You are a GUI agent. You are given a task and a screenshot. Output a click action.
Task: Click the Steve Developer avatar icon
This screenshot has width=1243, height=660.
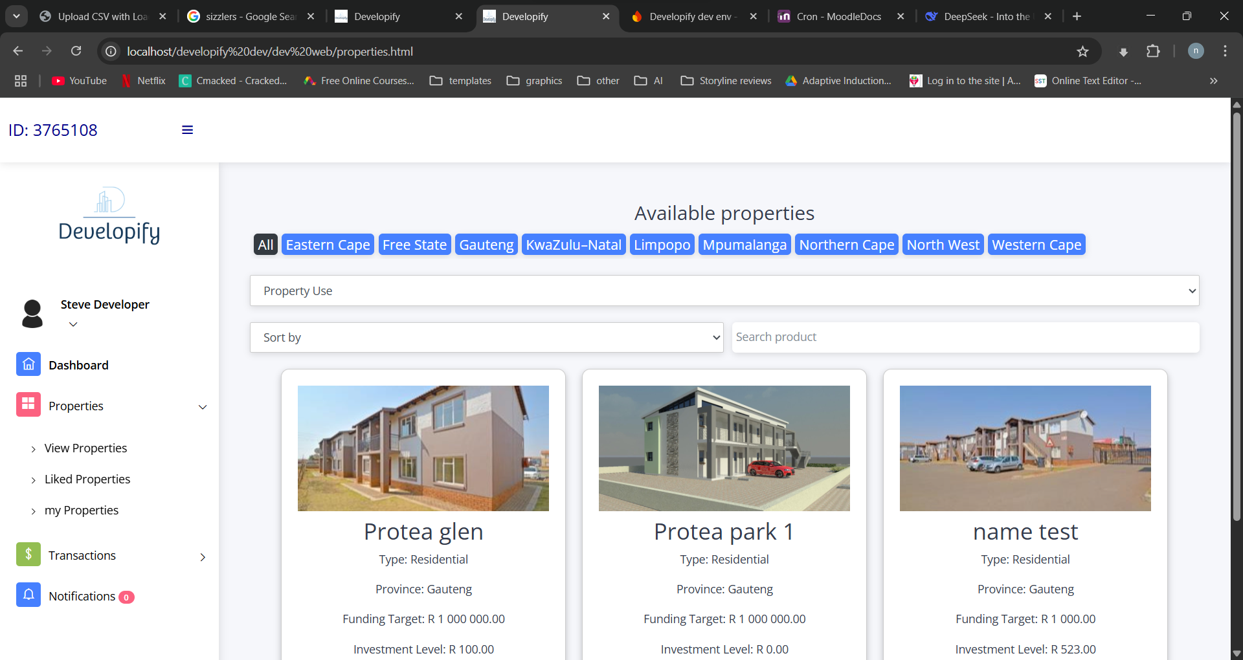click(x=32, y=314)
